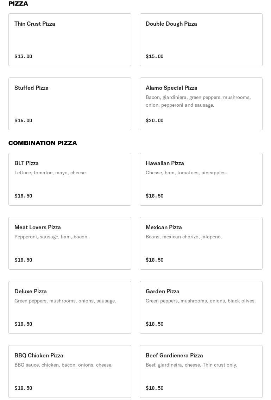The height and width of the screenshot is (400, 271).
Task: Choose the Mexican Pizza card
Action: (x=201, y=243)
